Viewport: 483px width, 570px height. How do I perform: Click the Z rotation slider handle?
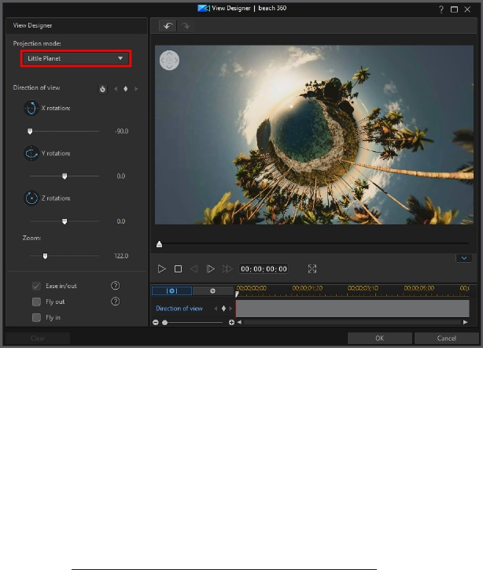tap(65, 221)
